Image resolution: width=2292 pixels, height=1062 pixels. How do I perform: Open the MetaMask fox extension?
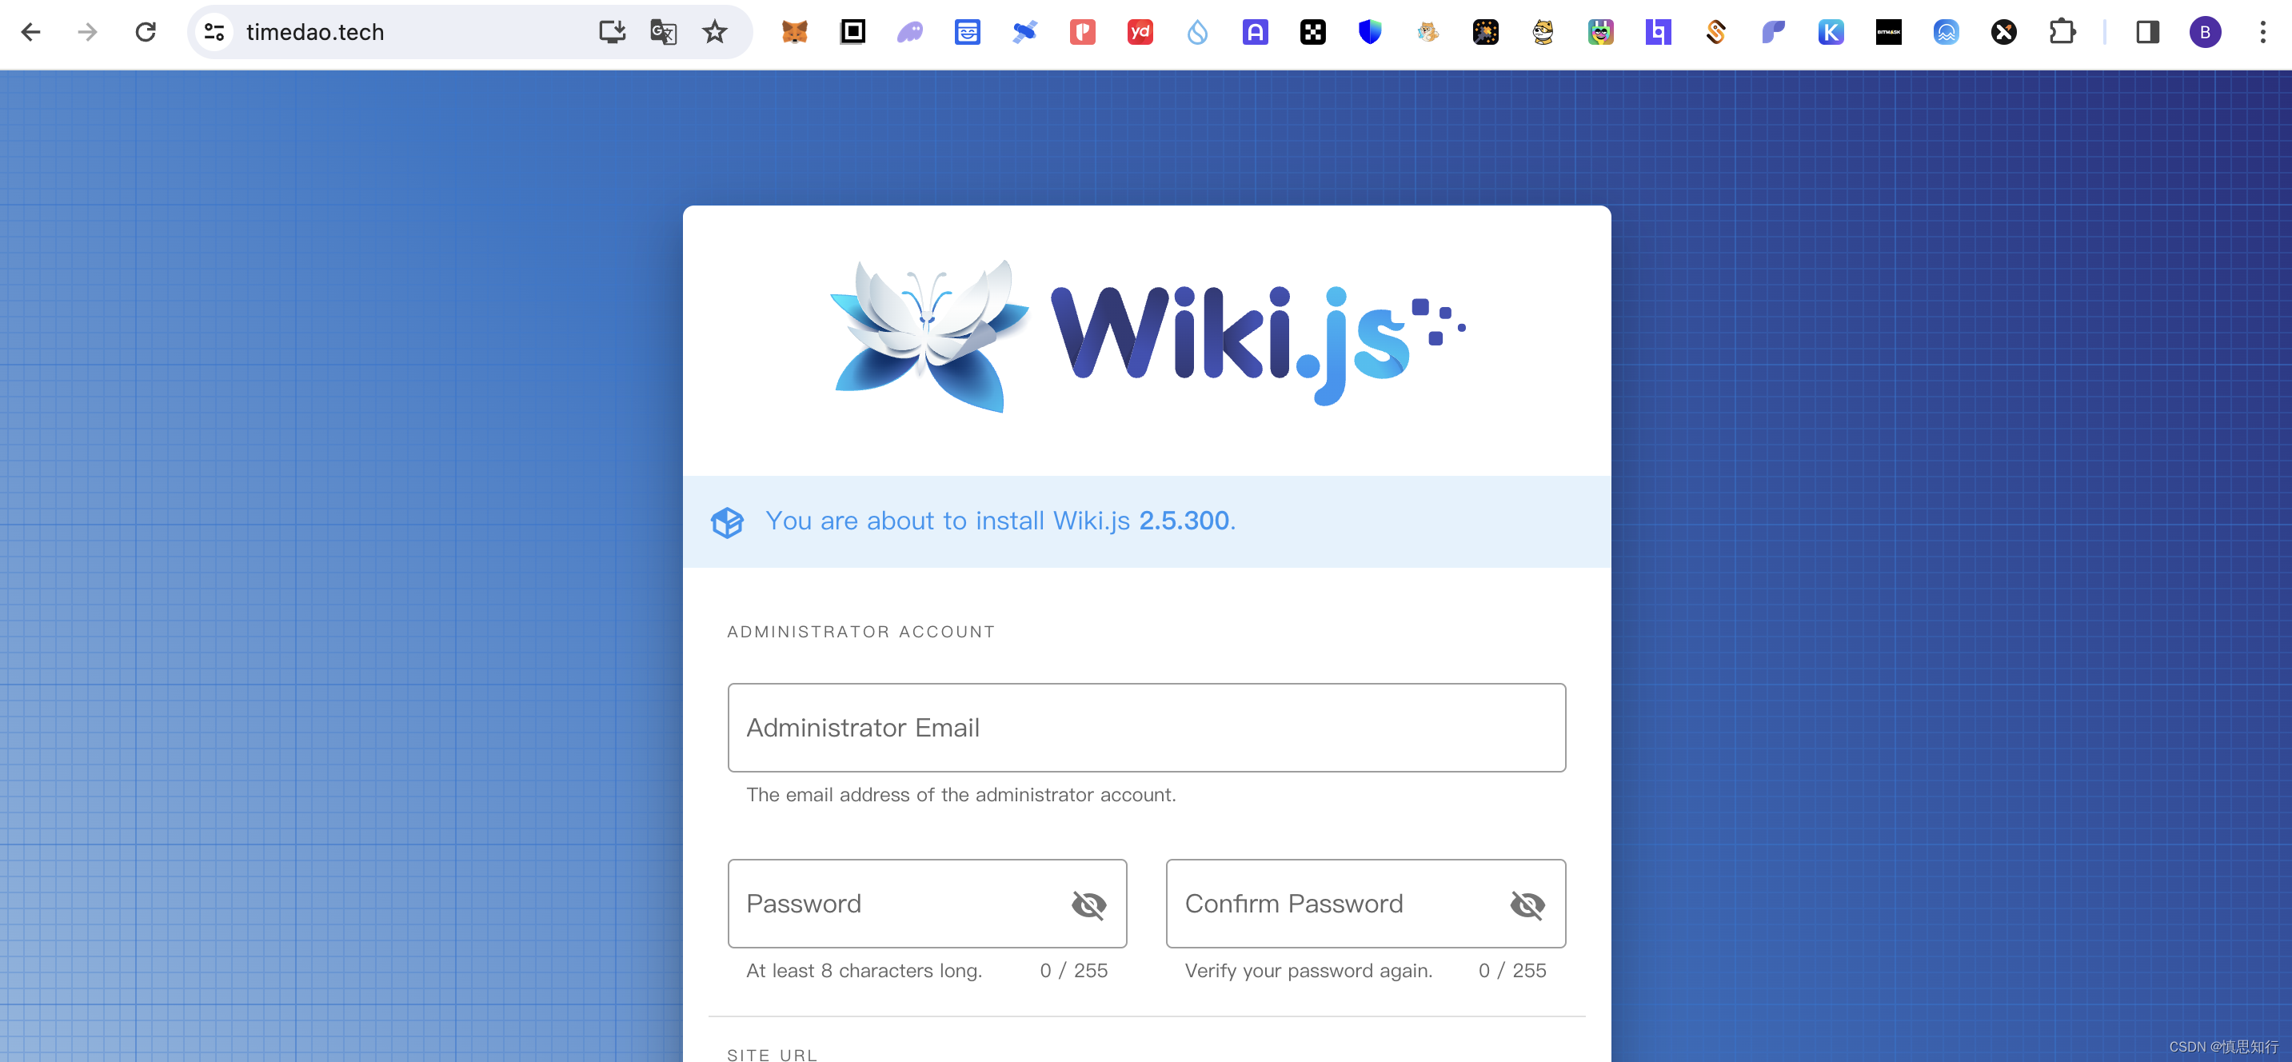(x=793, y=33)
